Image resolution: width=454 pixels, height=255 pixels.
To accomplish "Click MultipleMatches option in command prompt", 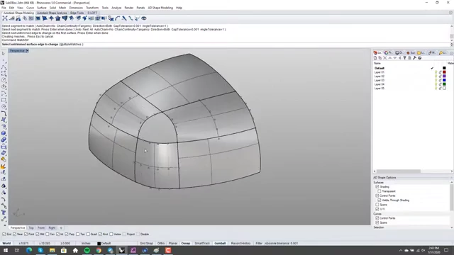I will tap(71, 45).
